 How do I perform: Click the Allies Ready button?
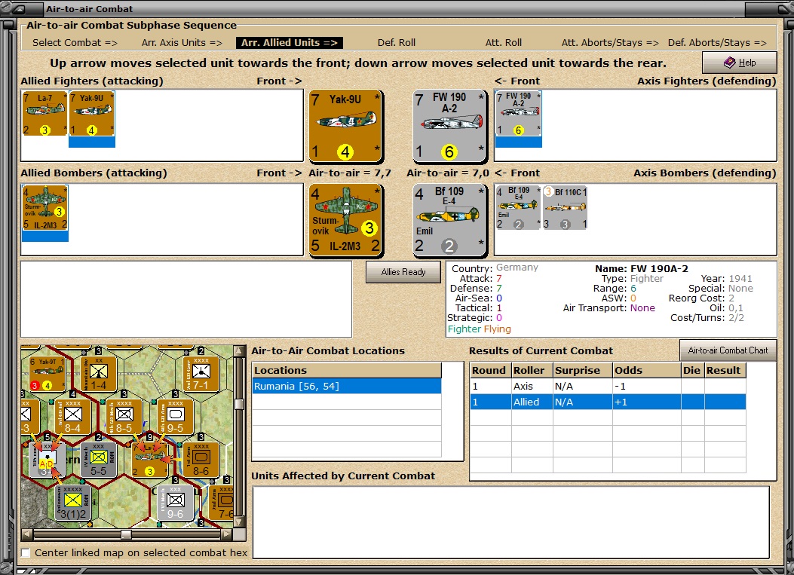coord(403,272)
